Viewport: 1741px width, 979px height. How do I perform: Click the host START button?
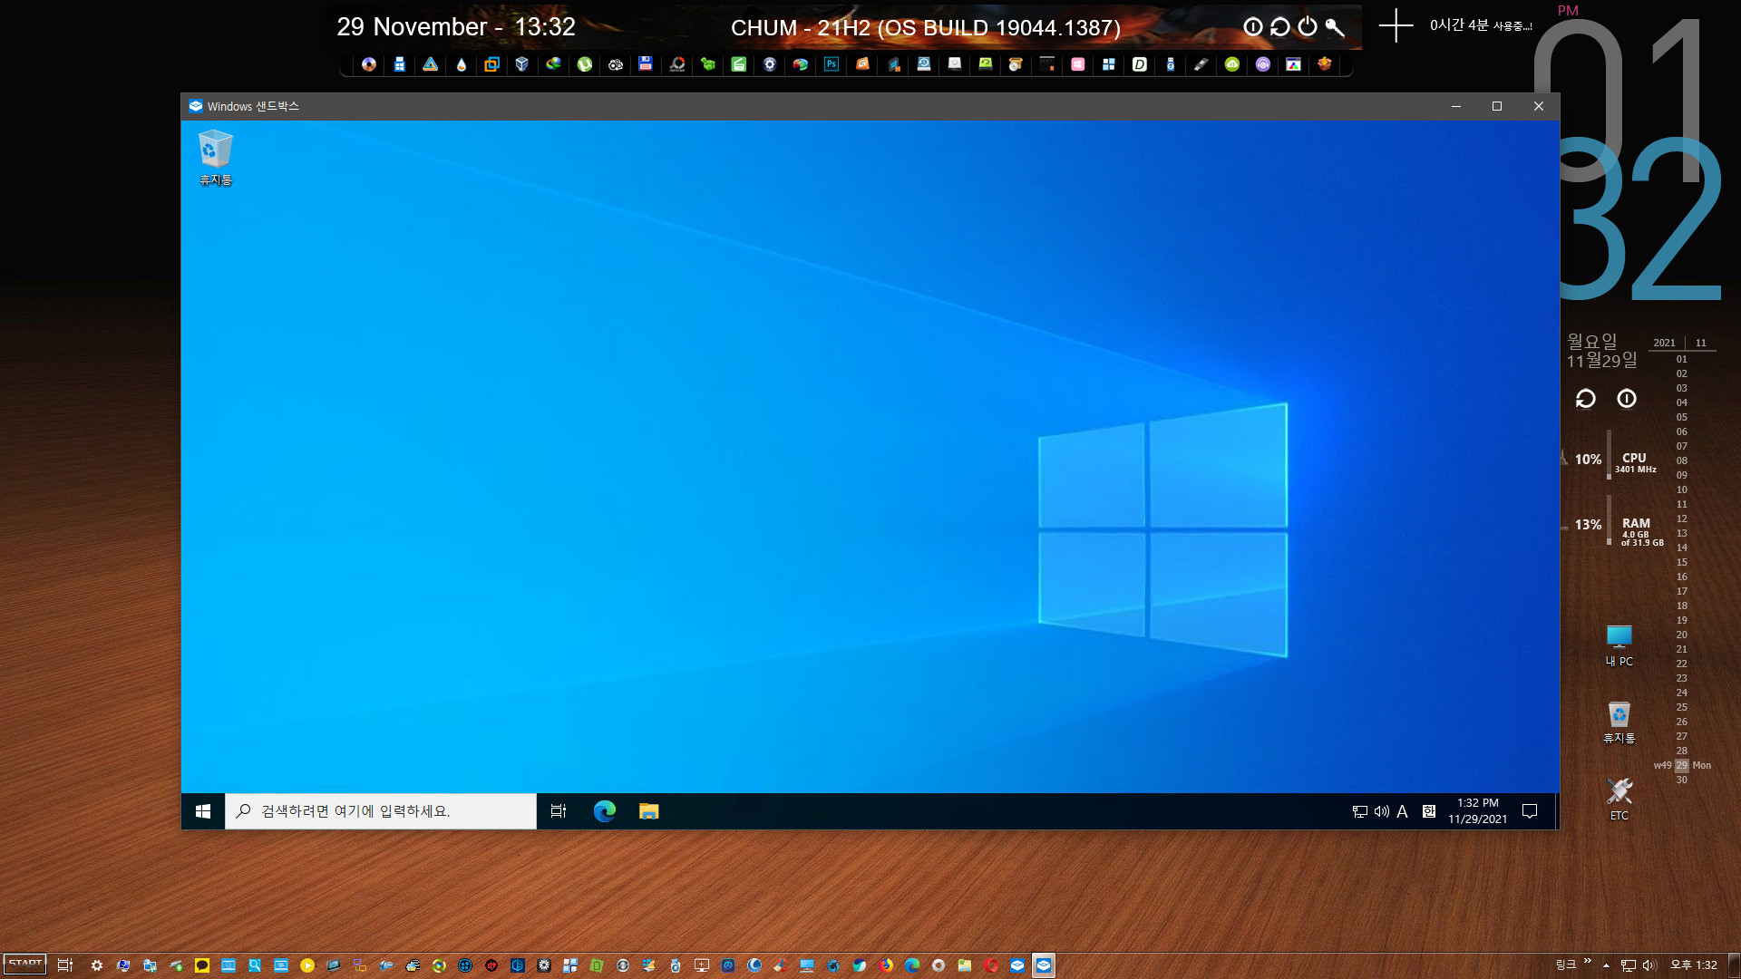pos(25,964)
